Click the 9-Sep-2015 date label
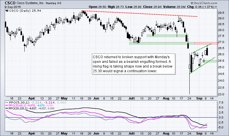 pyautogui.click(x=13, y=7)
